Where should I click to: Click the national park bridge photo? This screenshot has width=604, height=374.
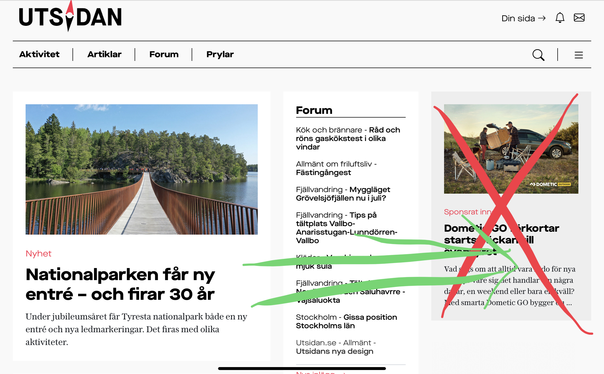[x=142, y=169]
